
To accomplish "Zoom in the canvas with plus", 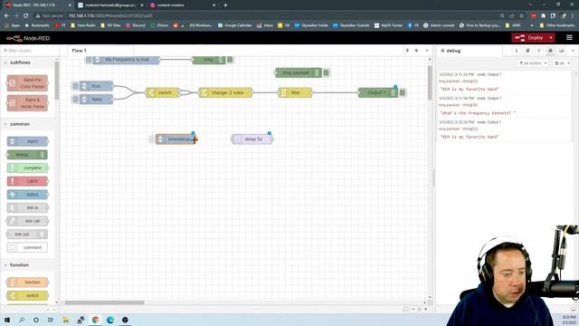I will (x=426, y=309).
